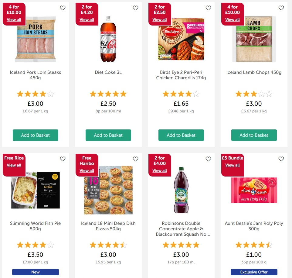
Task: Tap the heart icon on Iceland Lamb Chops
Action: pyautogui.click(x=281, y=8)
